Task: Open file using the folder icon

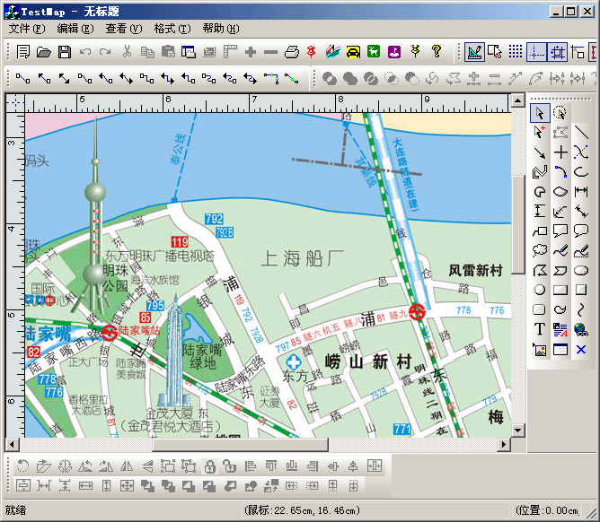Action: click(x=44, y=52)
